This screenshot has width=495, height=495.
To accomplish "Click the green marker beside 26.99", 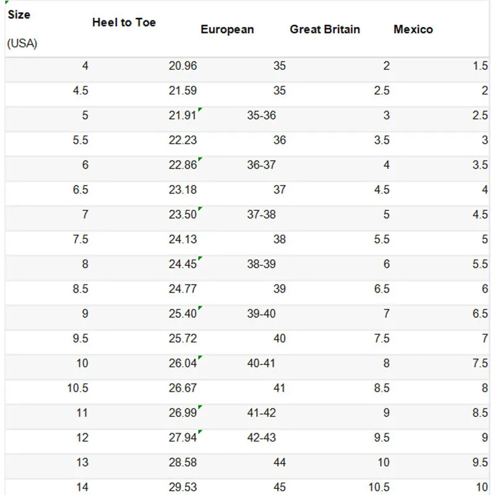I will tap(200, 407).
